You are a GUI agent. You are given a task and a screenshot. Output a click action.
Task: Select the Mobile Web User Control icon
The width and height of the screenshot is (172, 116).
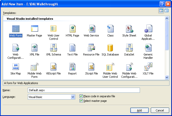point(110,67)
